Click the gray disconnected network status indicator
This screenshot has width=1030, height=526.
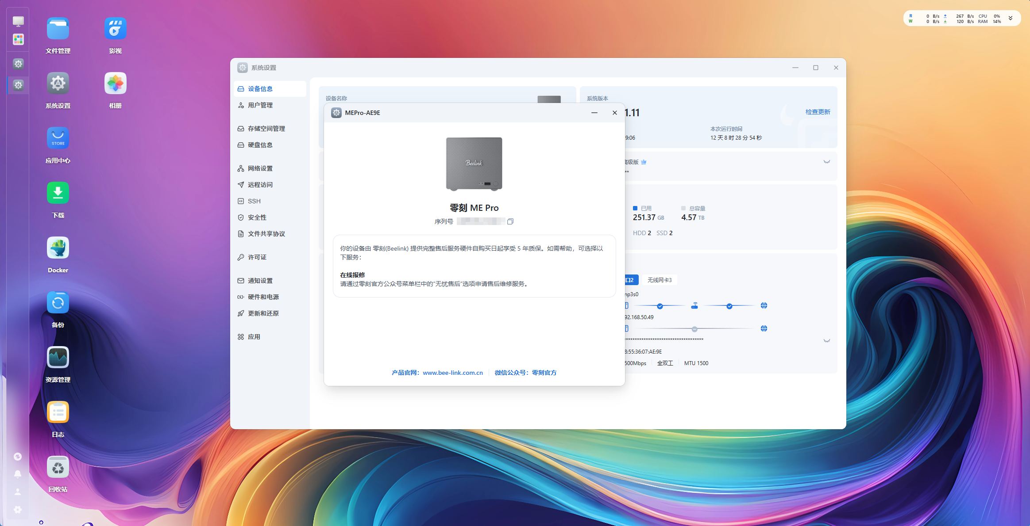tap(694, 328)
